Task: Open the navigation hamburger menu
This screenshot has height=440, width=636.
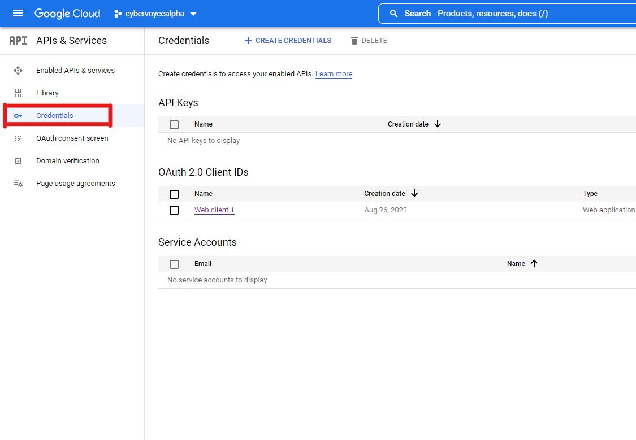Action: tap(16, 13)
